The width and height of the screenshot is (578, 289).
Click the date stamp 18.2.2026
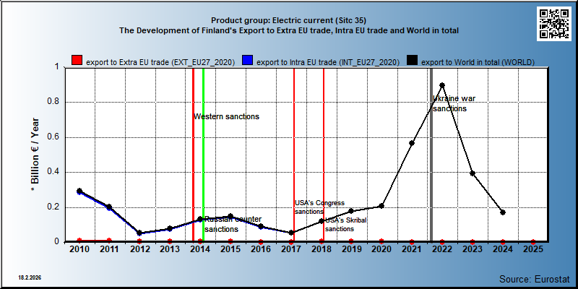click(30, 277)
